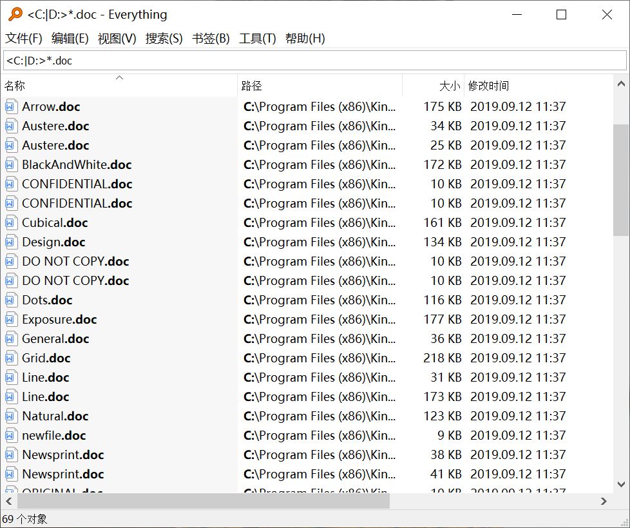Click the 175 KB size value
Image resolution: width=630 pixels, height=528 pixels.
click(443, 107)
